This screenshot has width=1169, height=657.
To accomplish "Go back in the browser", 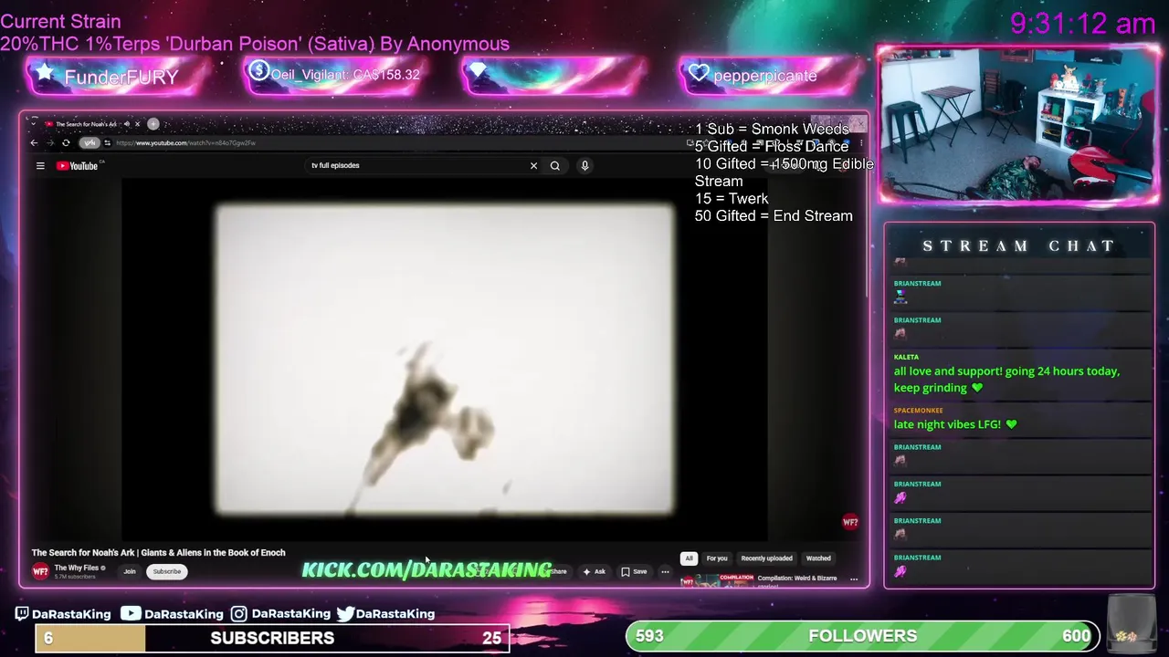I will 34,143.
